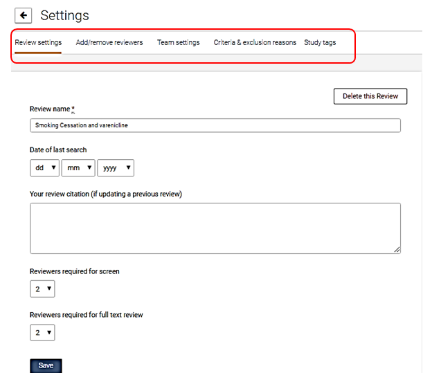Click the Date of last search label

click(x=58, y=149)
